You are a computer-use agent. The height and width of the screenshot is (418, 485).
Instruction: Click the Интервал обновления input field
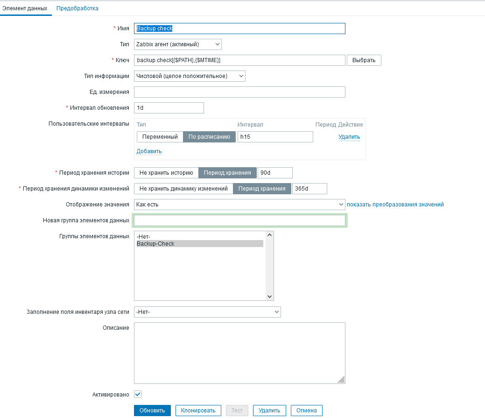point(169,107)
